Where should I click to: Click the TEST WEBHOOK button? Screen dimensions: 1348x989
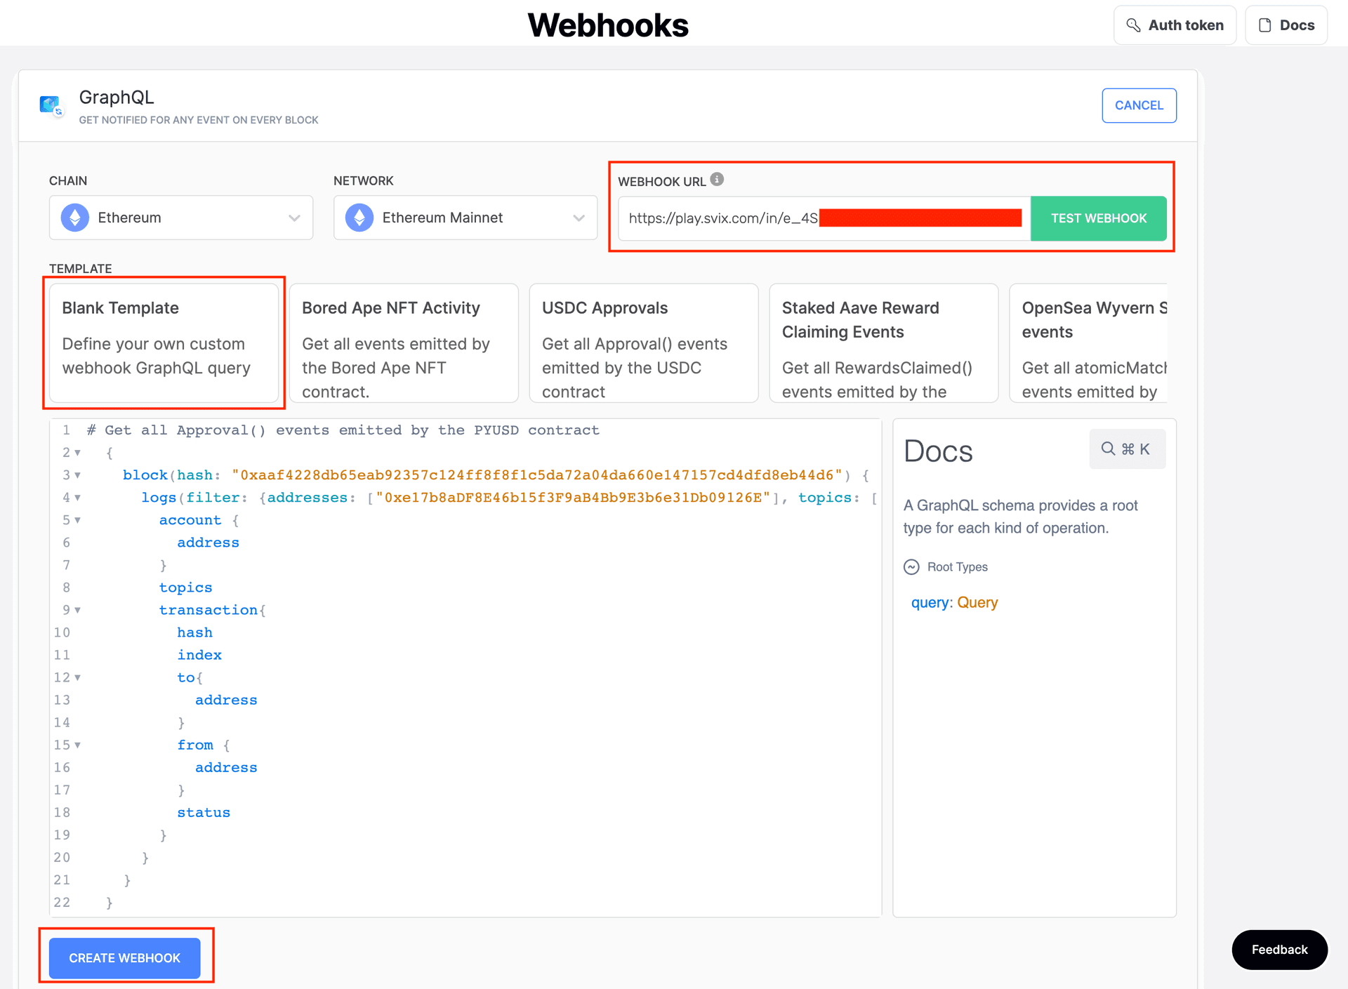(x=1098, y=218)
